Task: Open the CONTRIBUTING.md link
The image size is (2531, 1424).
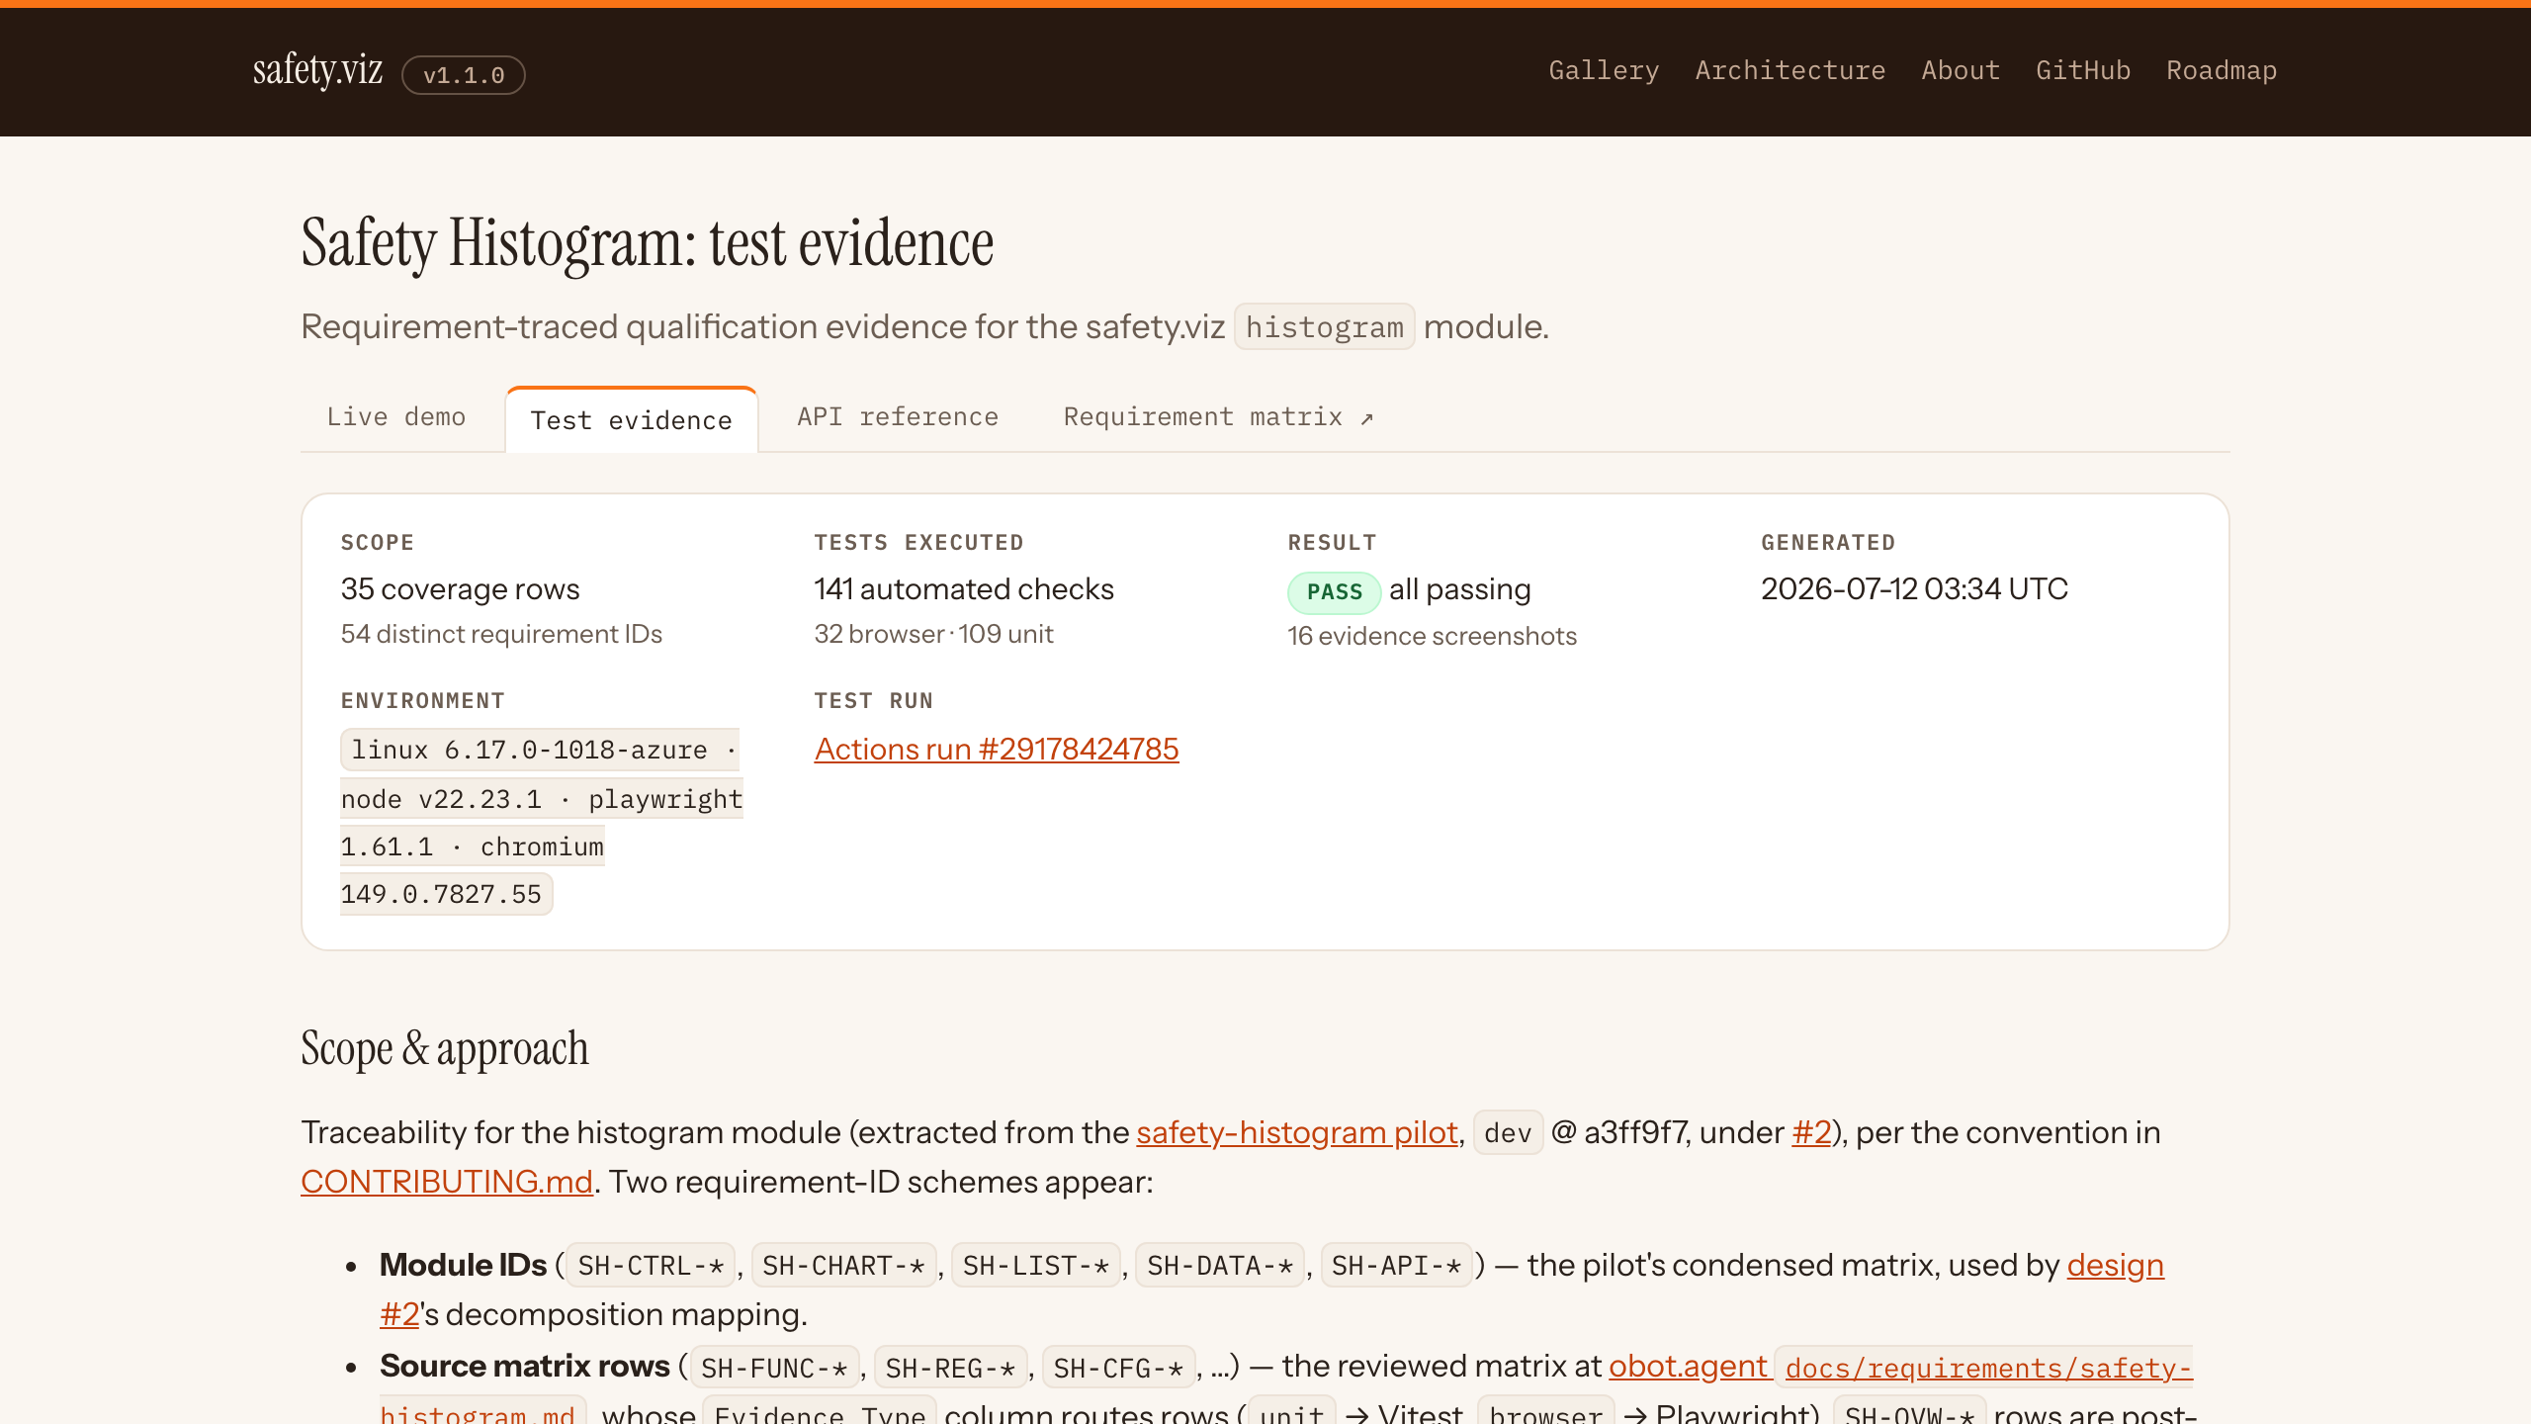Action: pos(447,1182)
